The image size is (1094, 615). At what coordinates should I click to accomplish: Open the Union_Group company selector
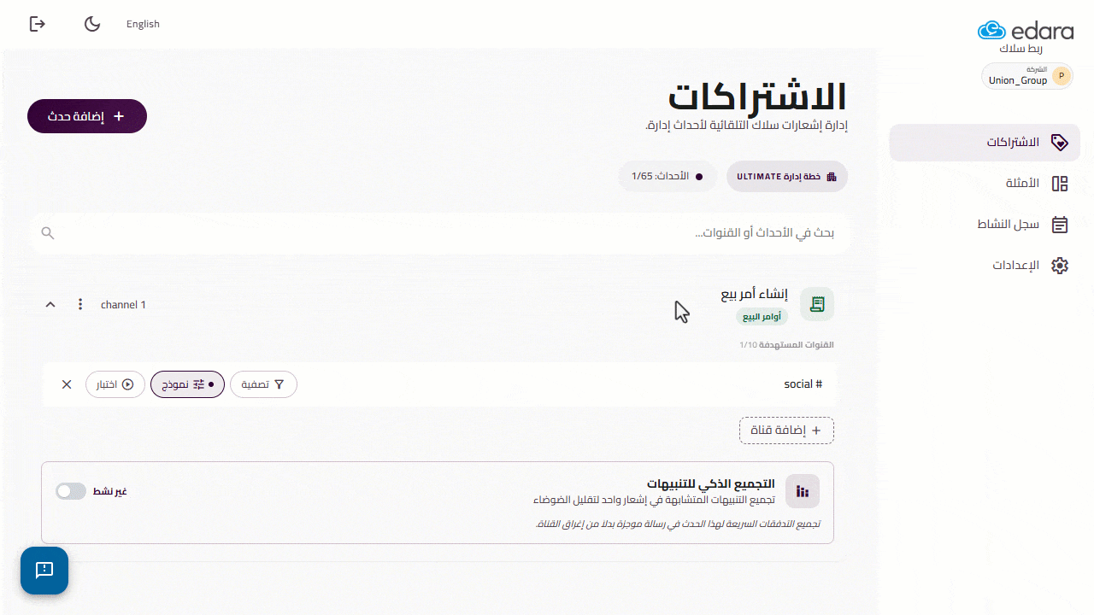1027,76
